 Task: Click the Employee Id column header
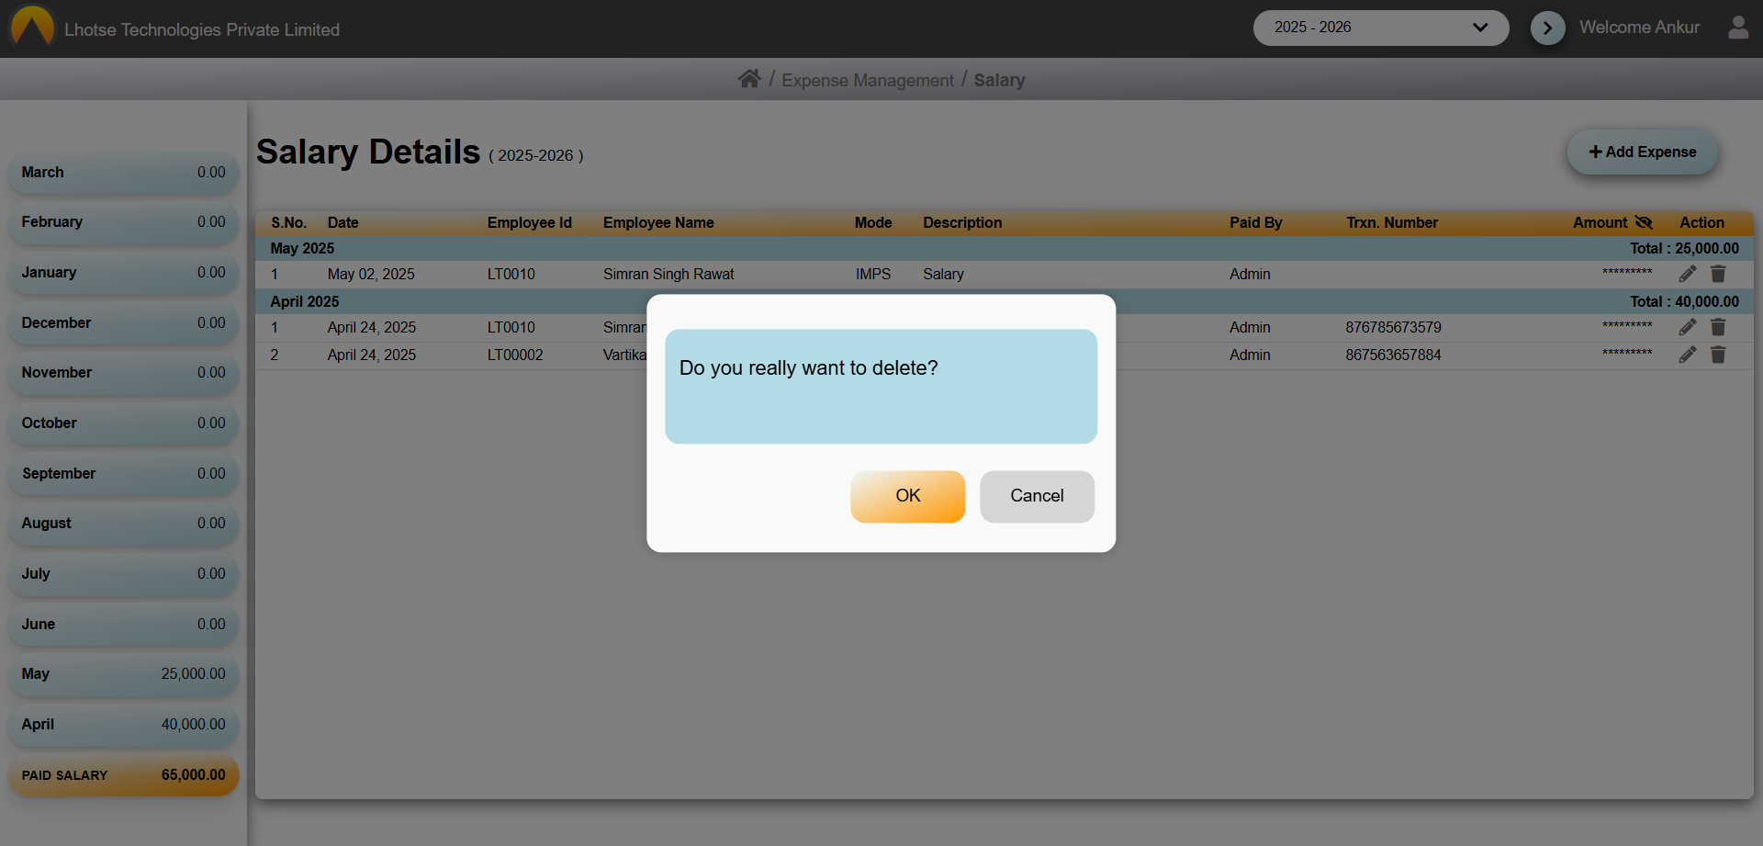click(x=530, y=222)
